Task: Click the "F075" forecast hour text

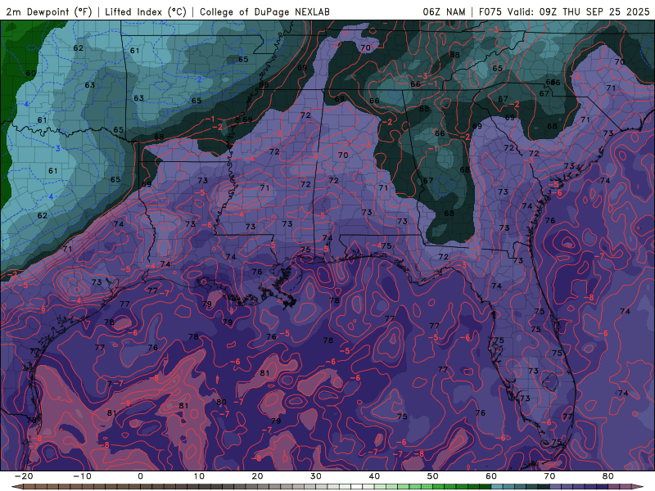Action: click(x=490, y=11)
